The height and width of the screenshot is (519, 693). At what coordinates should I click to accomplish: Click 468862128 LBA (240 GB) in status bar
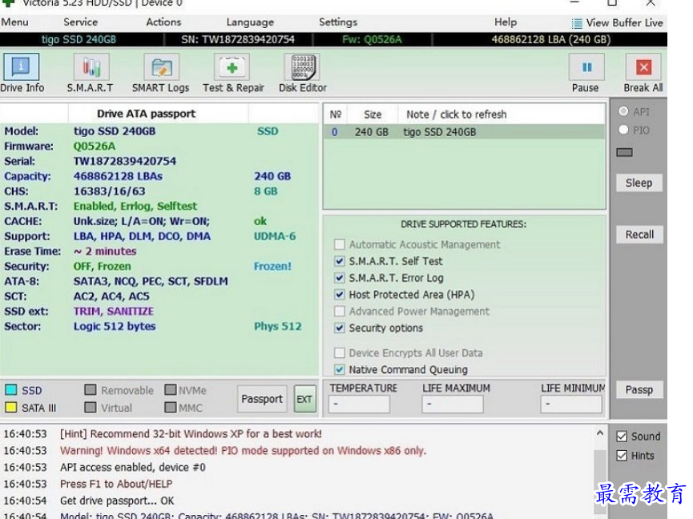[550, 40]
